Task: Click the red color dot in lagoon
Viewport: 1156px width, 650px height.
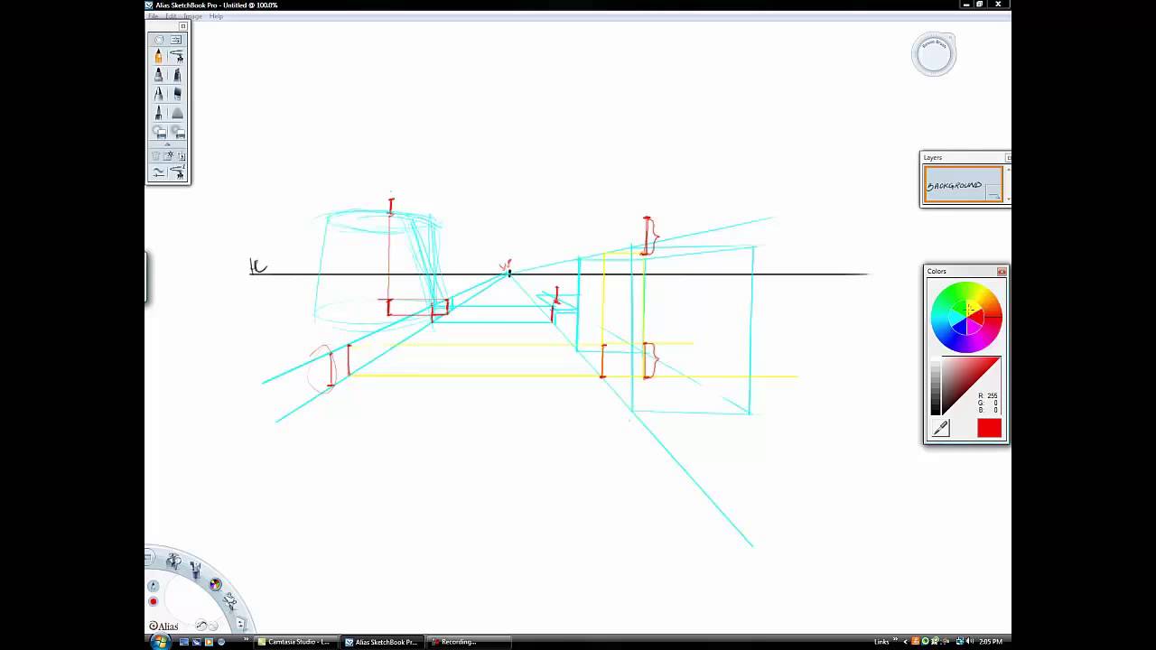Action: (x=154, y=601)
